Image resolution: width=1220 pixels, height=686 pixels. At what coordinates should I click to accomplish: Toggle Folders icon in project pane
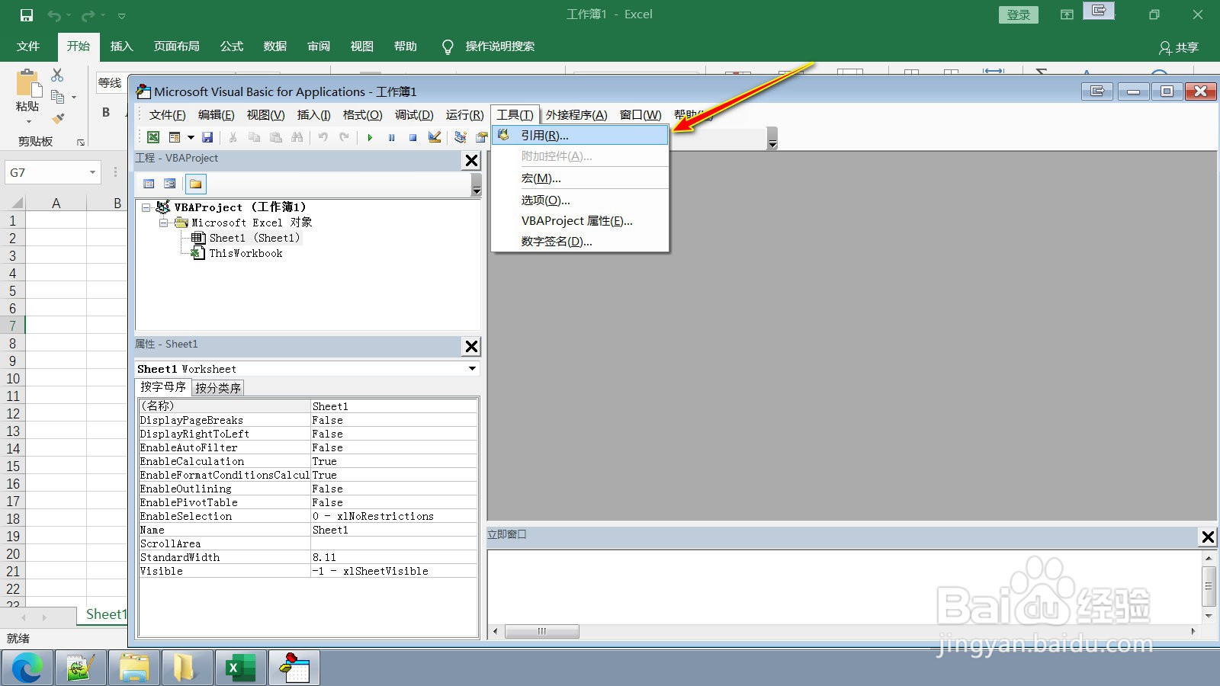click(x=196, y=184)
